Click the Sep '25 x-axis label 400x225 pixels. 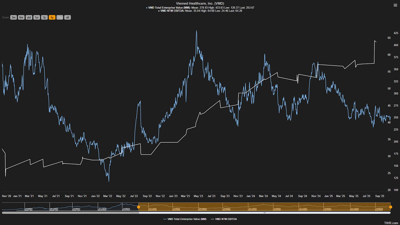(x=379, y=196)
